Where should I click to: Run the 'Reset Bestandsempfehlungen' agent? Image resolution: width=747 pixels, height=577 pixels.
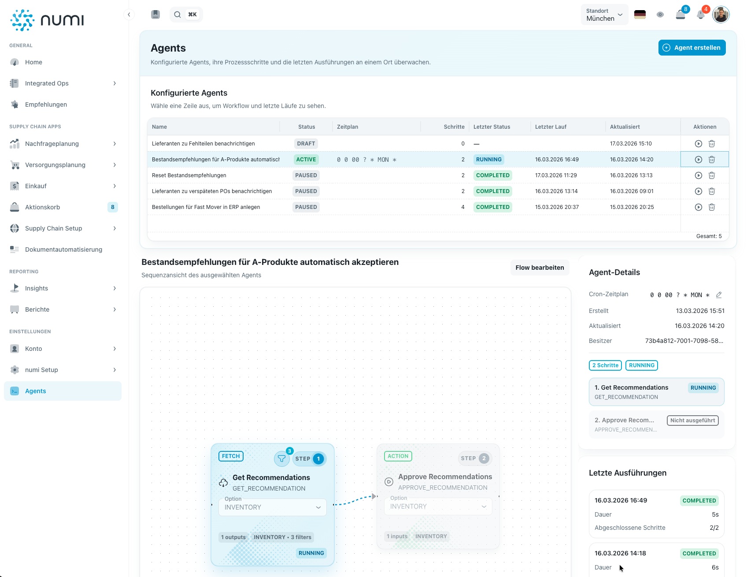698,175
